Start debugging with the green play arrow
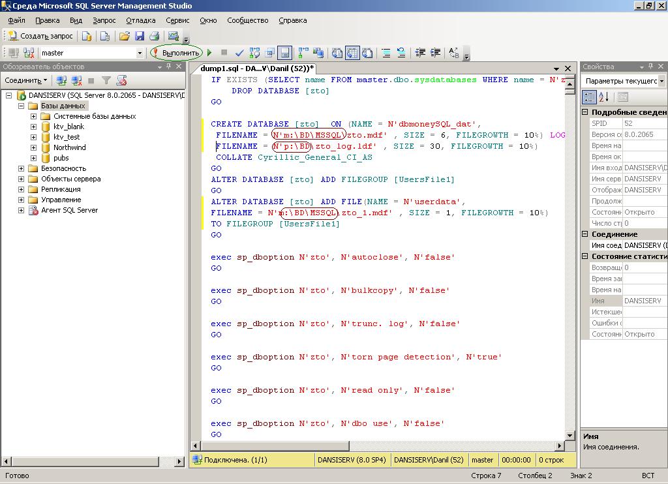This screenshot has height=484, width=668. (209, 53)
